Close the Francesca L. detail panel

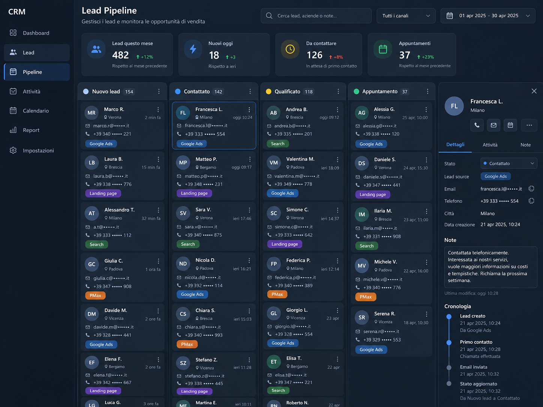pyautogui.click(x=534, y=91)
